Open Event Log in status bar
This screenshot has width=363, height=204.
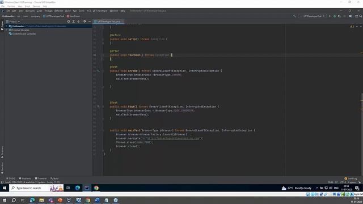pos(351,178)
